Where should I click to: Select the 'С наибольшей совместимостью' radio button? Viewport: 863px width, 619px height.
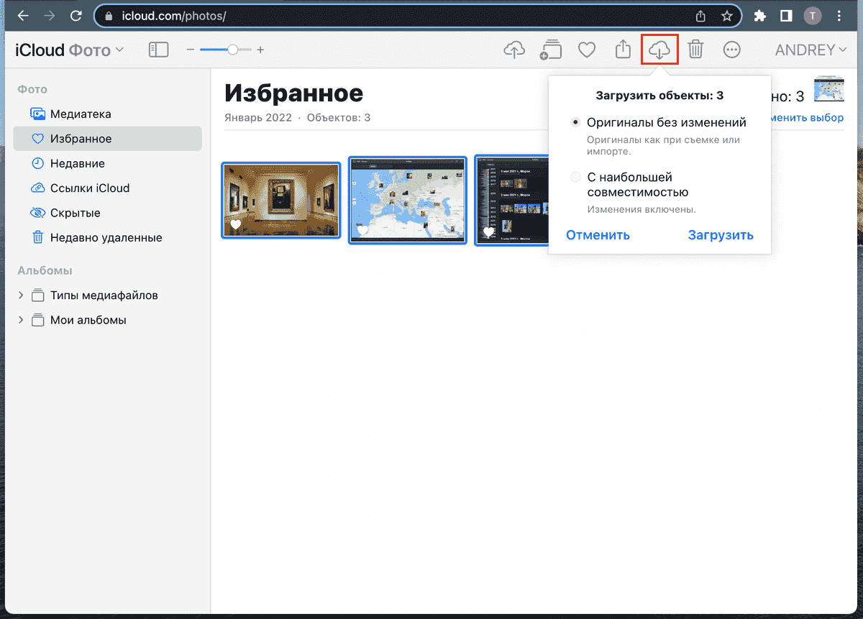576,176
